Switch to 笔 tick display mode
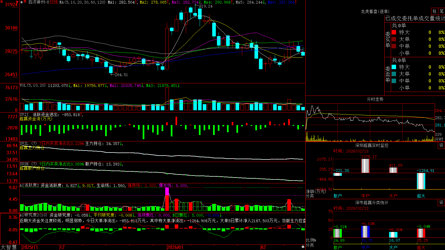The width and height of the screenshot is (445, 250). pos(441,11)
